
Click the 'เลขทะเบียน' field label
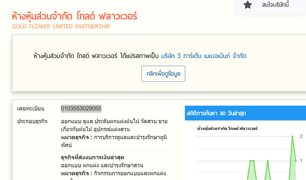coord(31,109)
